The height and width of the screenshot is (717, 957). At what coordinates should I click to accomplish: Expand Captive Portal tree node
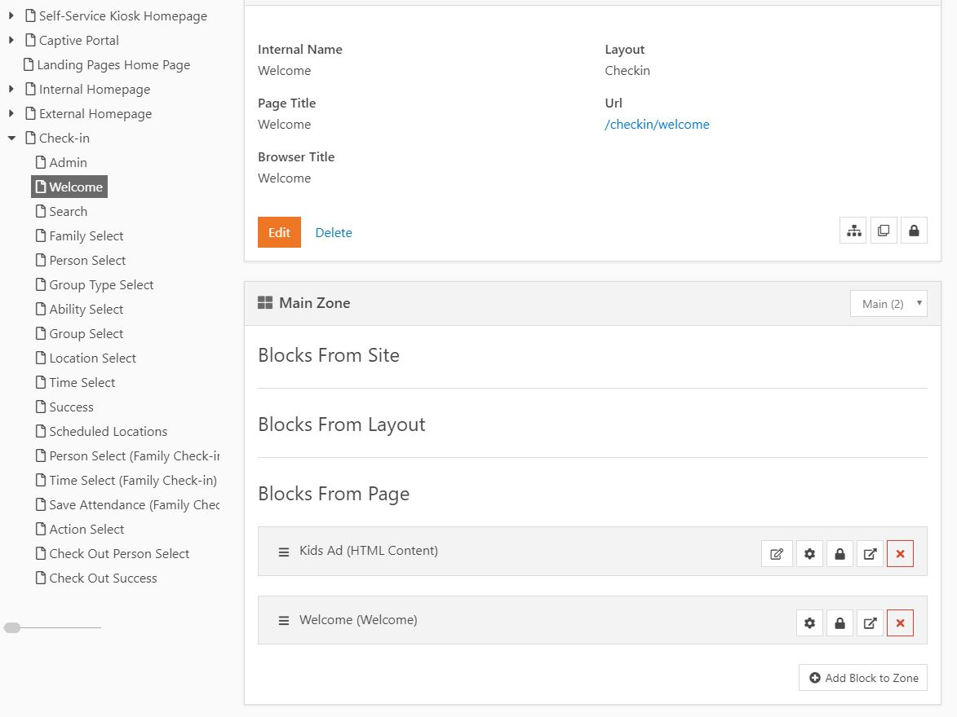[11, 40]
